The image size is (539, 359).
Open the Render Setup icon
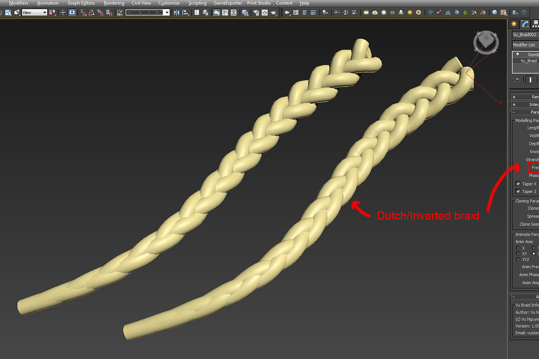256,13
